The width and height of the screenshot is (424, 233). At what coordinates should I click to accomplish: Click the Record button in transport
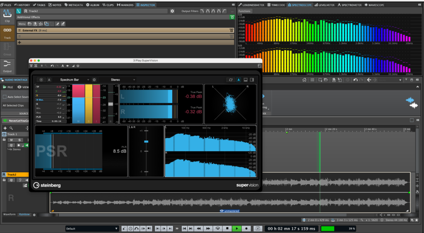point(246,229)
